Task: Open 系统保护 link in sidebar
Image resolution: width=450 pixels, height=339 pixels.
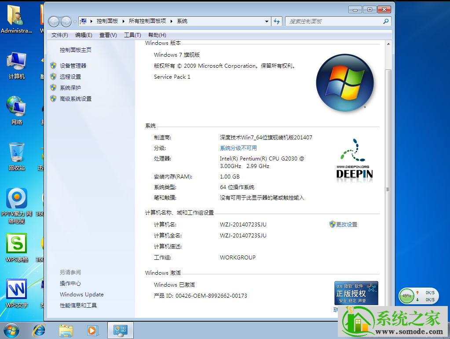Action: (70, 88)
